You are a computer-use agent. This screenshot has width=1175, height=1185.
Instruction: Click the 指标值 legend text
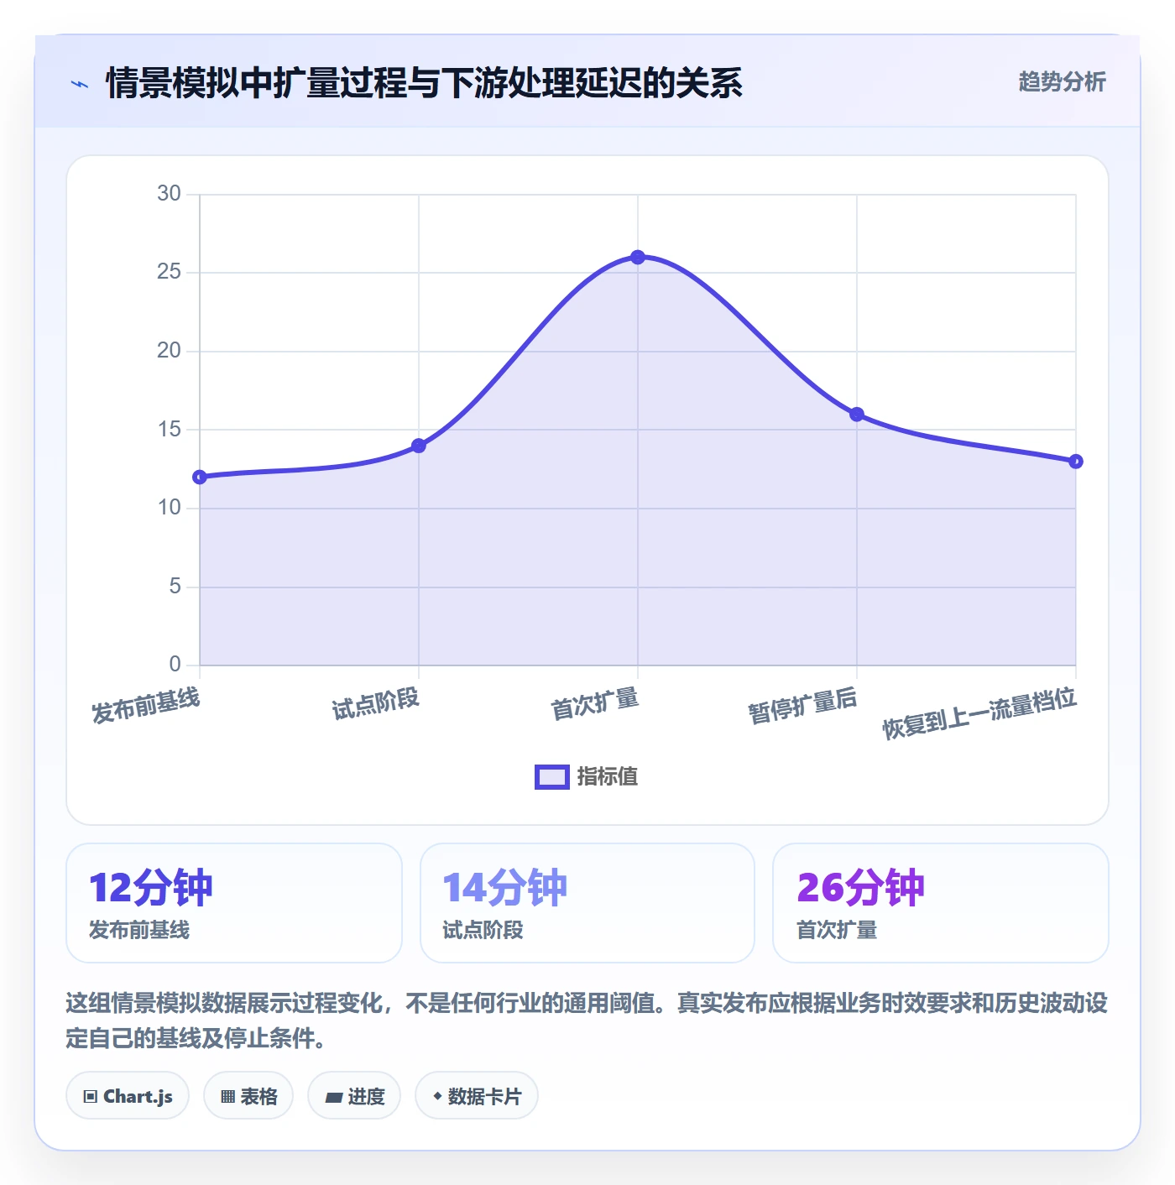coord(608,777)
